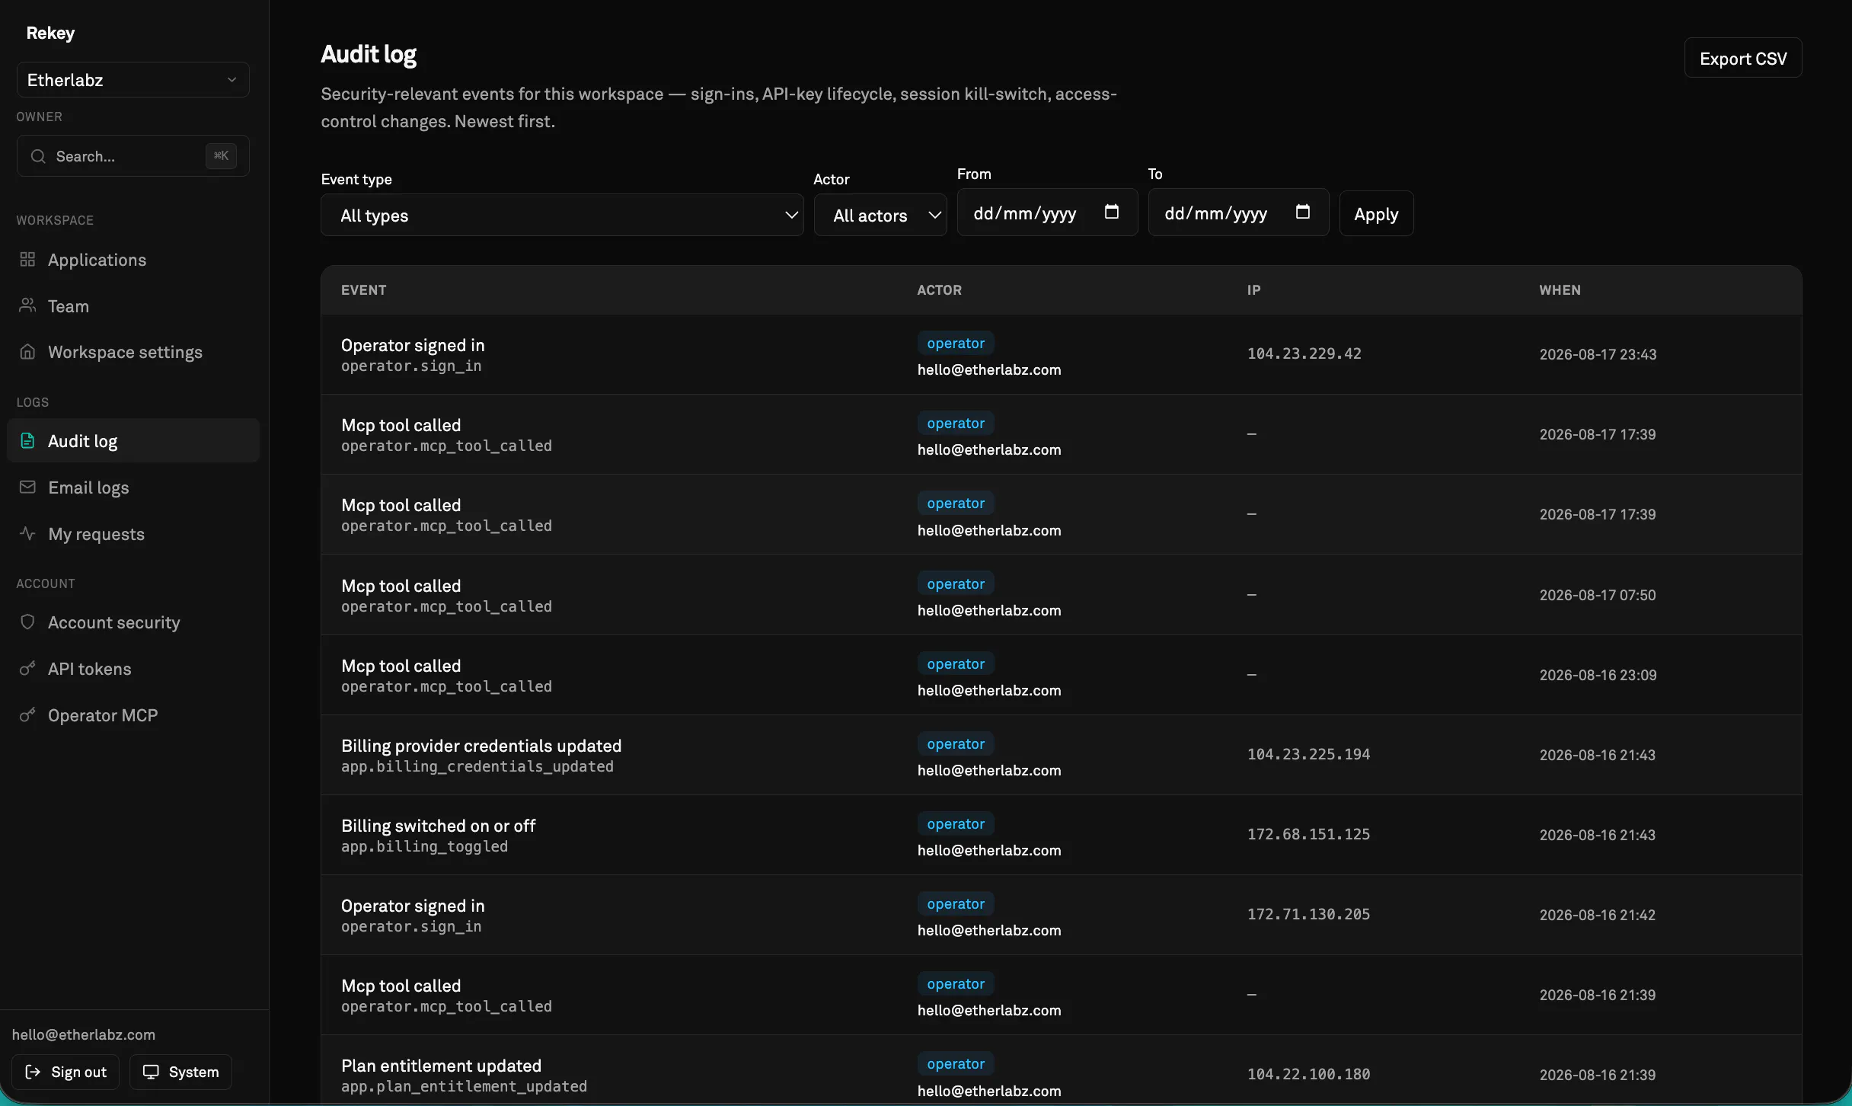The width and height of the screenshot is (1852, 1106).
Task: Click the Operator MCP key icon
Action: coord(27,715)
